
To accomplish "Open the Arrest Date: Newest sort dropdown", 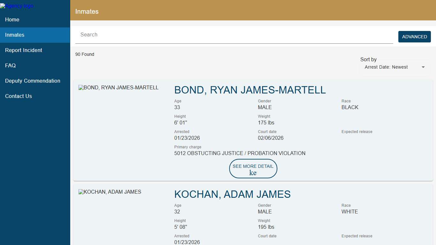I will click(x=395, y=67).
